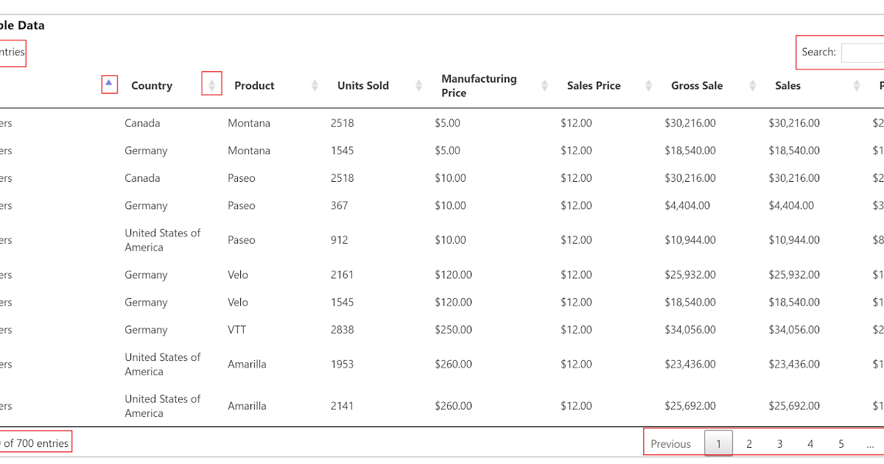Click $34,056.00 in the Gross Sale column

(x=690, y=330)
